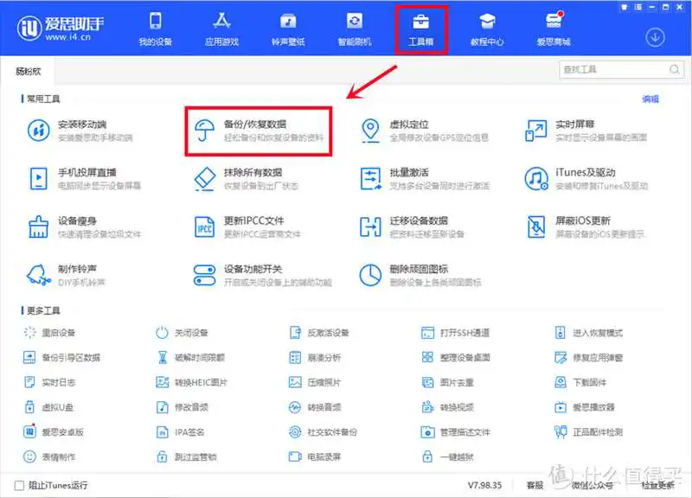
Task: Open 备份引导区数据 tool
Action: point(61,357)
